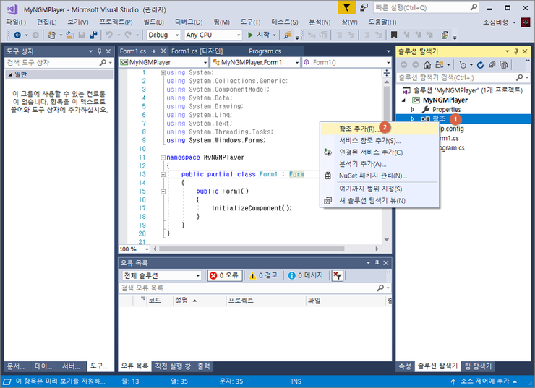Open the 파일(F) menu

click(16, 22)
